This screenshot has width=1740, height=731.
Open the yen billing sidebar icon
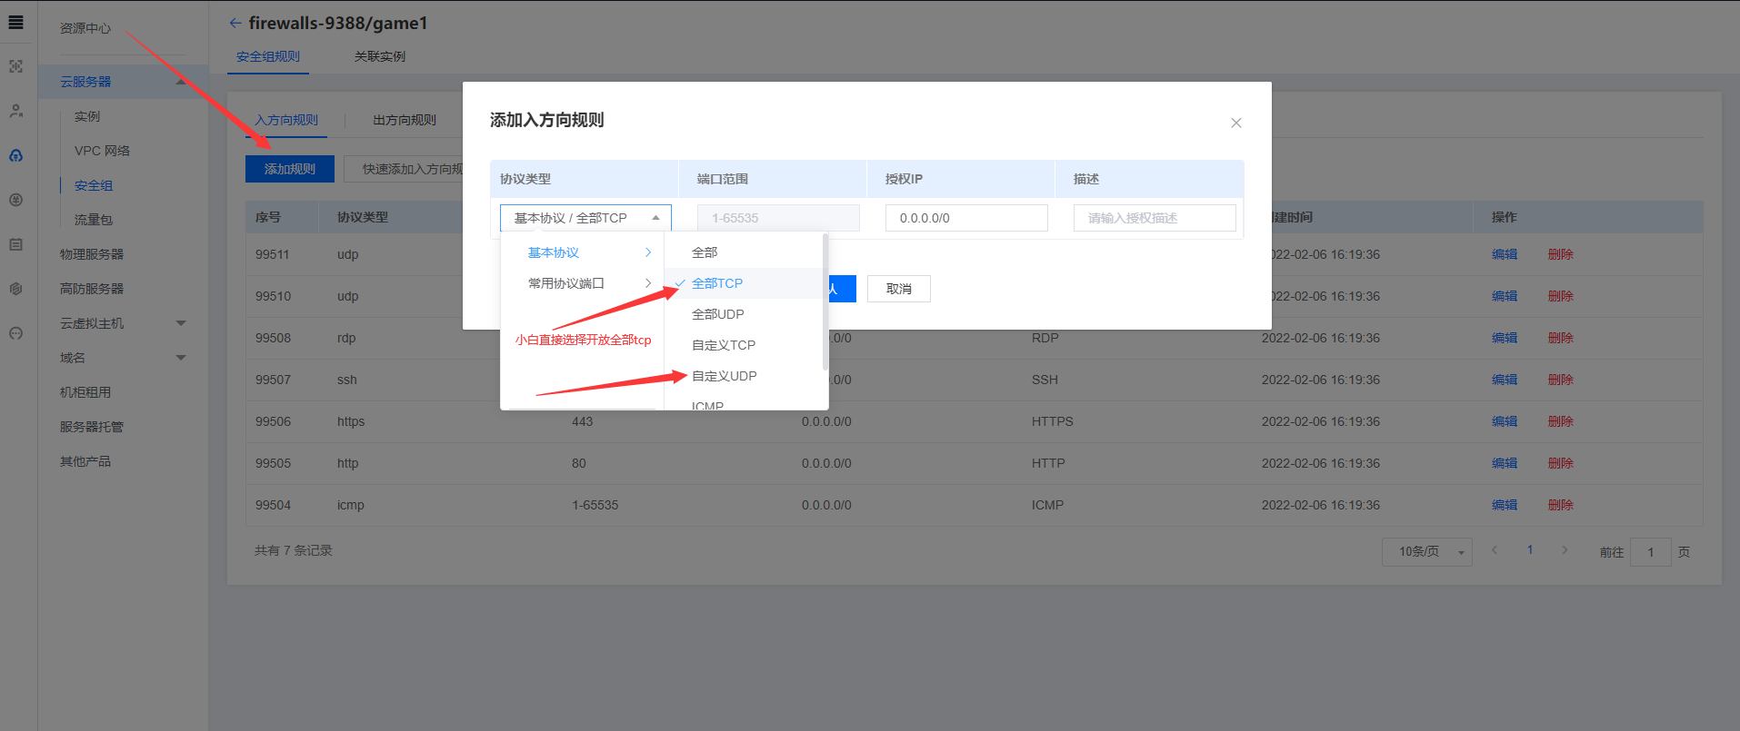coord(15,200)
